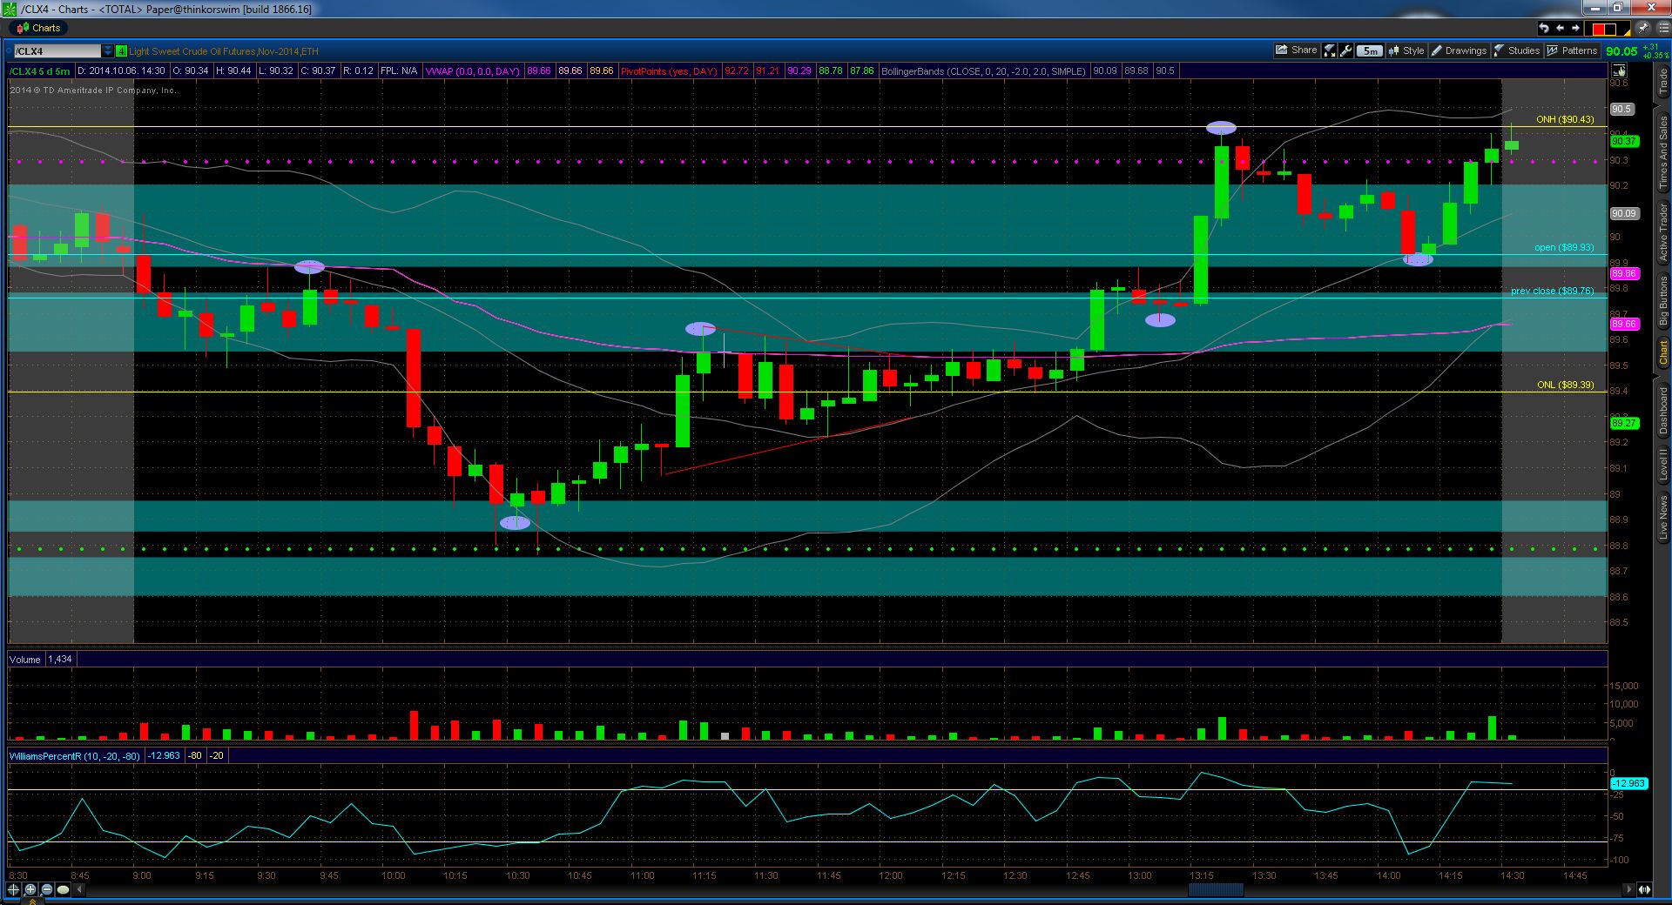Viewport: 1672px width, 905px height.
Task: Click the pink 89.66 pivot price bubble
Action: [1624, 324]
